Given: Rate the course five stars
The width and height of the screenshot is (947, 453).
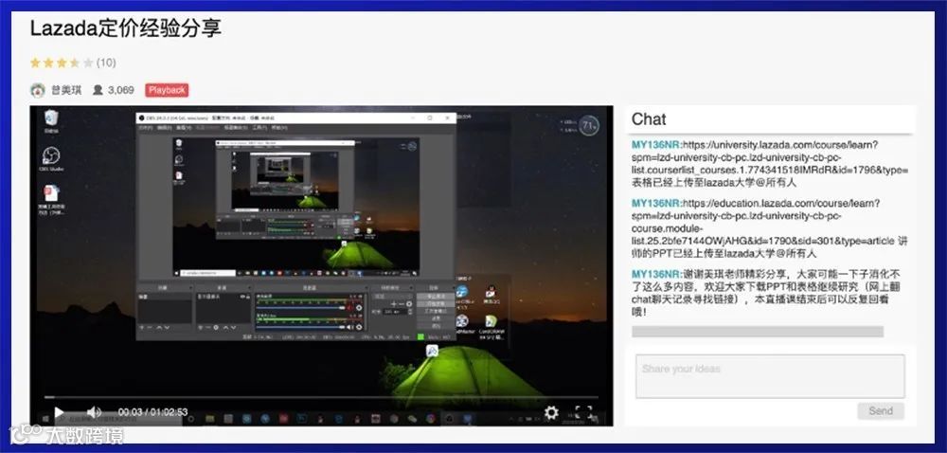Looking at the screenshot, I should (x=88, y=63).
